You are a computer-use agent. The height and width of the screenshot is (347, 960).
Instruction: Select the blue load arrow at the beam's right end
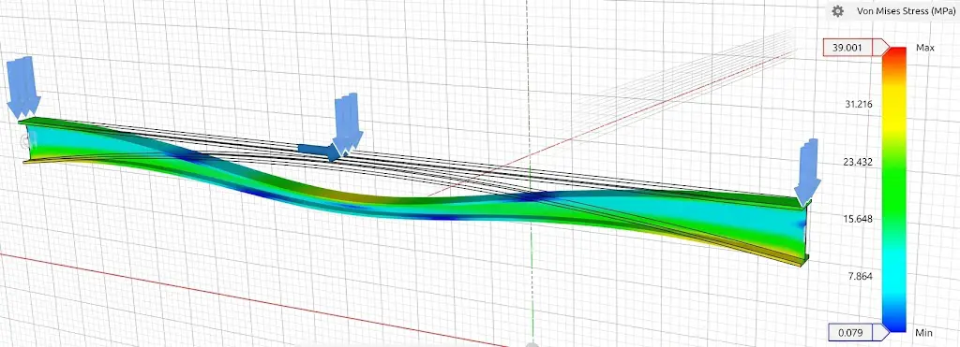coord(807,172)
